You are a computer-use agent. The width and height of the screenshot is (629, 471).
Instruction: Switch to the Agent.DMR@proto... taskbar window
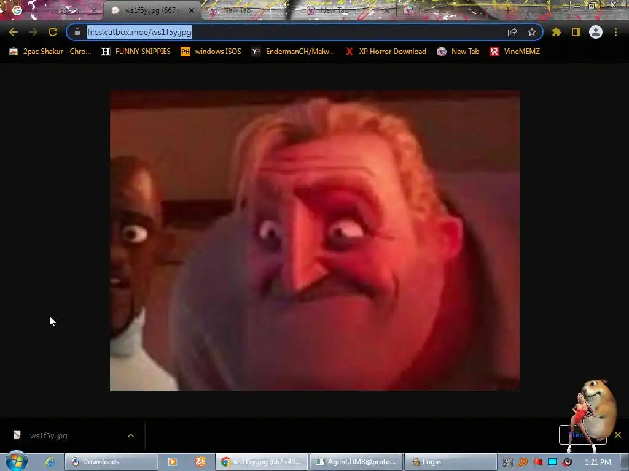[356, 462]
